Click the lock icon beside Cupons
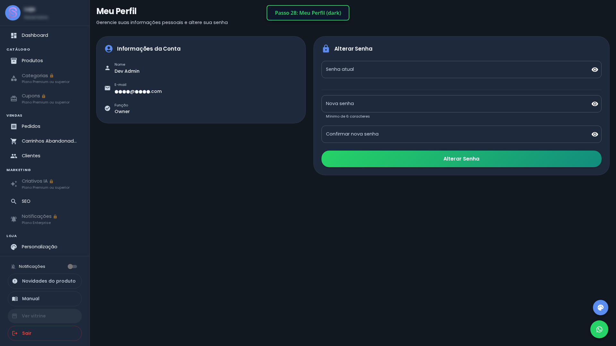616x346 pixels. pos(44,96)
